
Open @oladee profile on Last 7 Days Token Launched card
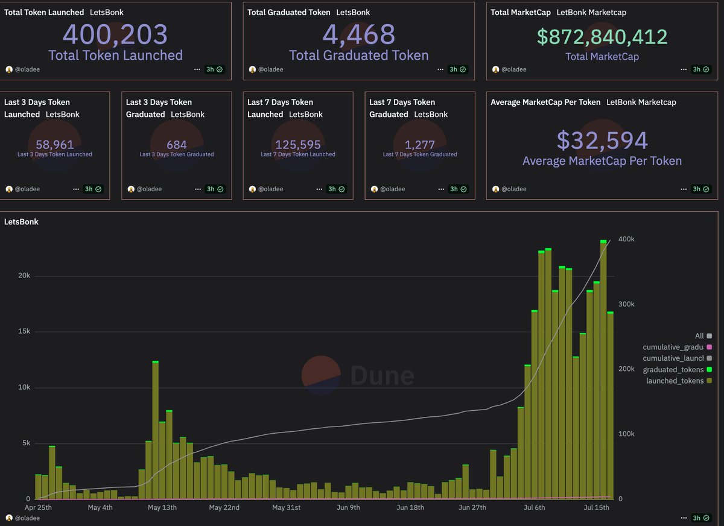(x=271, y=189)
